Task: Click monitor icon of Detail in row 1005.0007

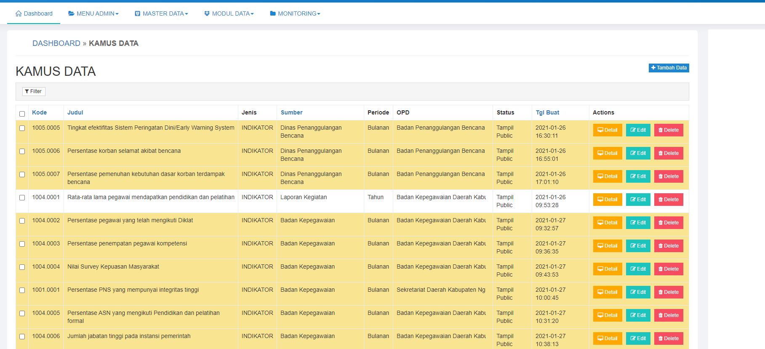Action: coord(600,176)
